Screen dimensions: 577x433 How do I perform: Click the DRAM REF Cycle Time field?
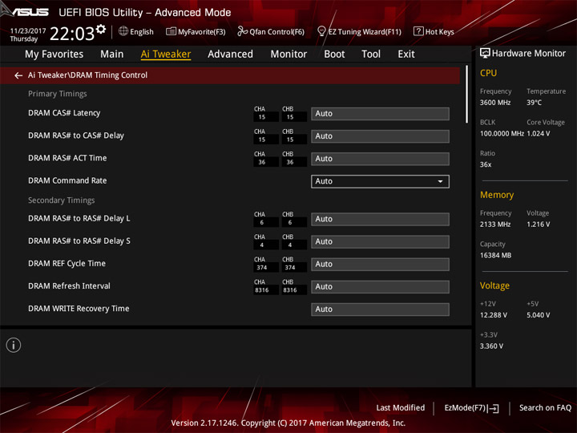[x=380, y=264]
